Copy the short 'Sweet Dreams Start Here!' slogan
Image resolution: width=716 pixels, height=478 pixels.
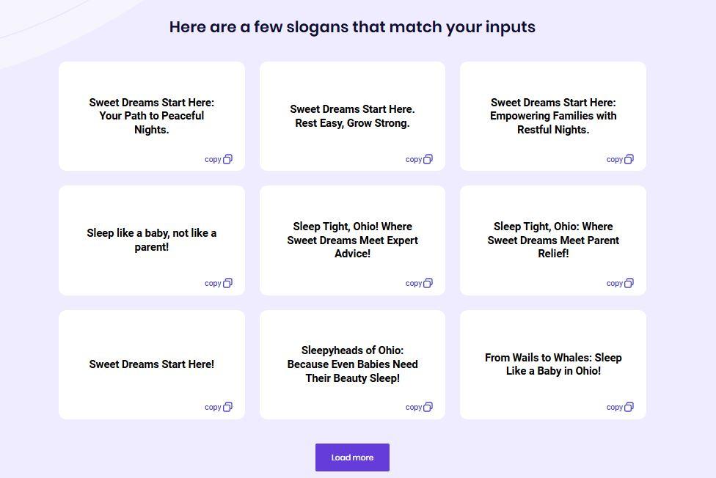tap(219, 407)
